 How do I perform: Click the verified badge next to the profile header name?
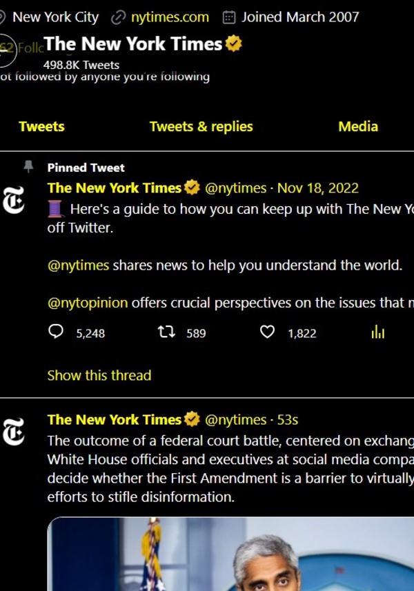[234, 45]
